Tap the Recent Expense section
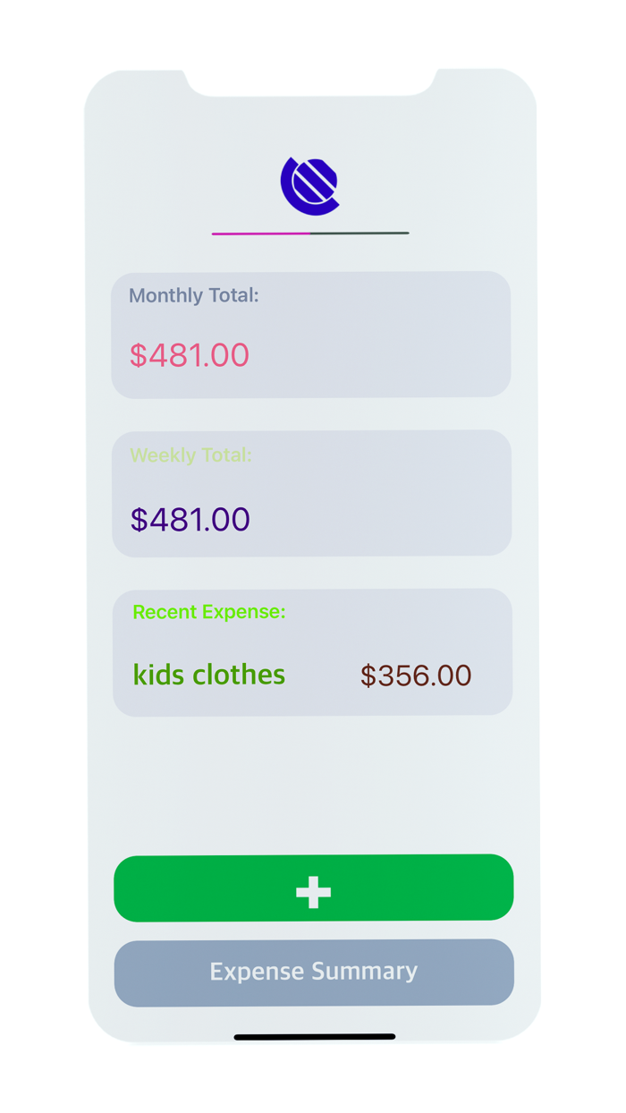Viewport: 626px width, 1113px height. (x=312, y=650)
